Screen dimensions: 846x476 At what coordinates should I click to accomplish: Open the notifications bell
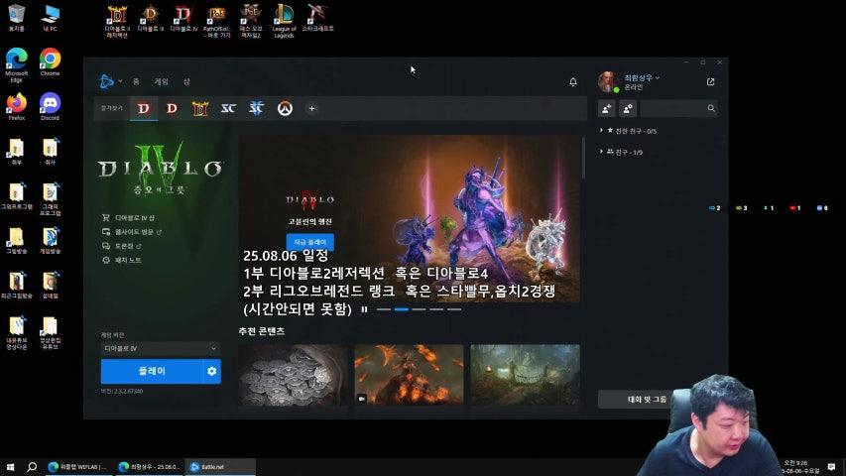point(573,82)
